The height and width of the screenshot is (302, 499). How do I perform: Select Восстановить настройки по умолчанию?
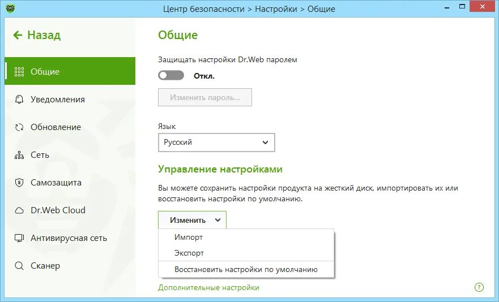(x=246, y=270)
